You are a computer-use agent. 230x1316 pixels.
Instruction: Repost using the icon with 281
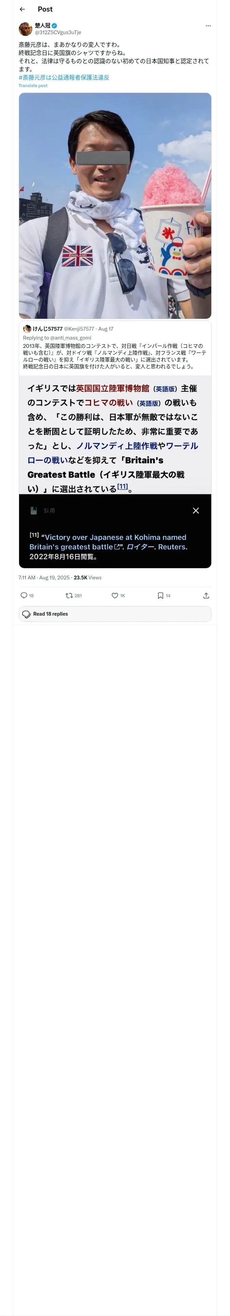pos(74,596)
